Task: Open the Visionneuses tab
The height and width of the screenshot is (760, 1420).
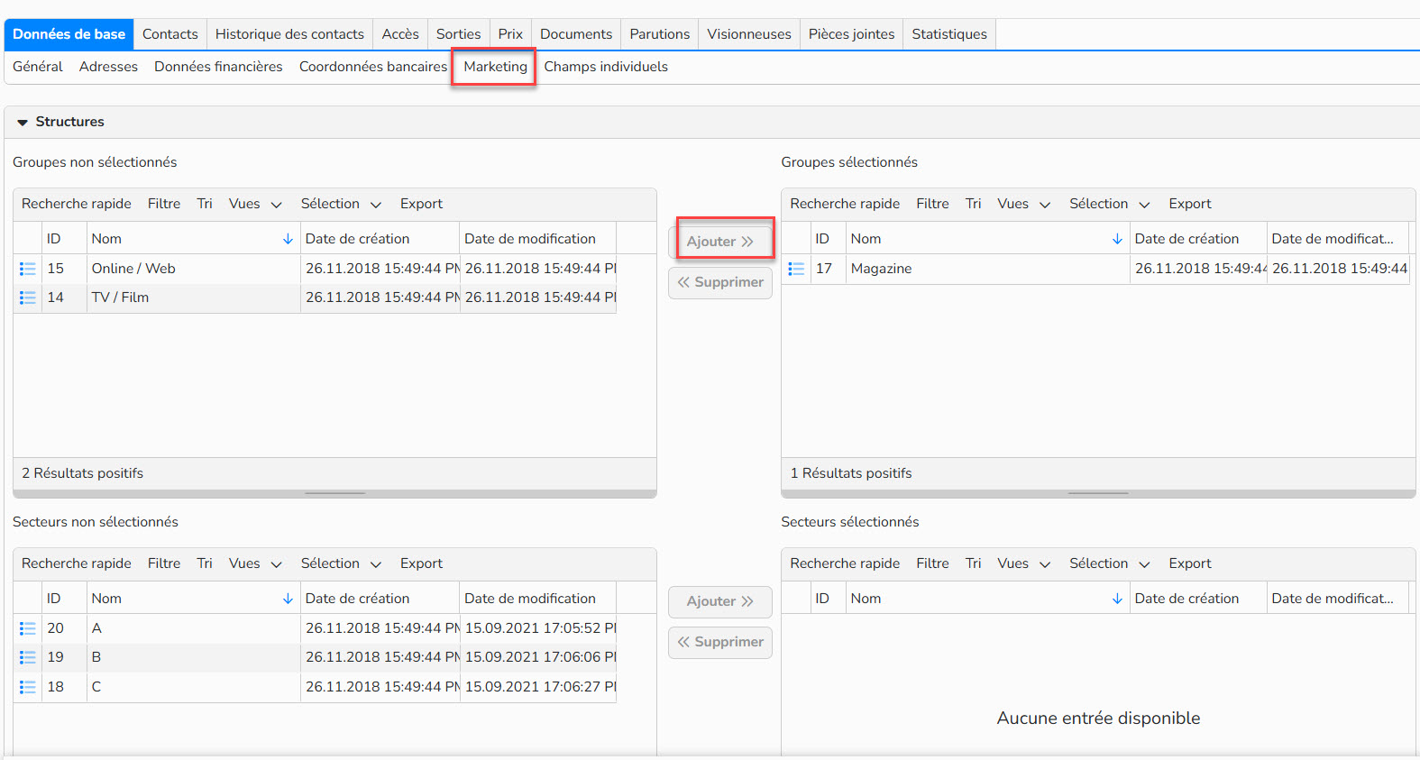Action: (749, 34)
